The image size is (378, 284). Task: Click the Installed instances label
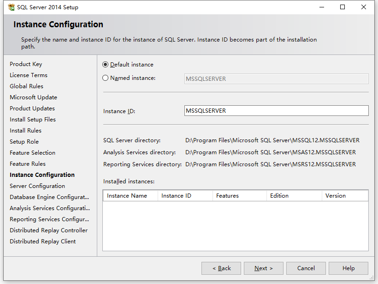[129, 181]
